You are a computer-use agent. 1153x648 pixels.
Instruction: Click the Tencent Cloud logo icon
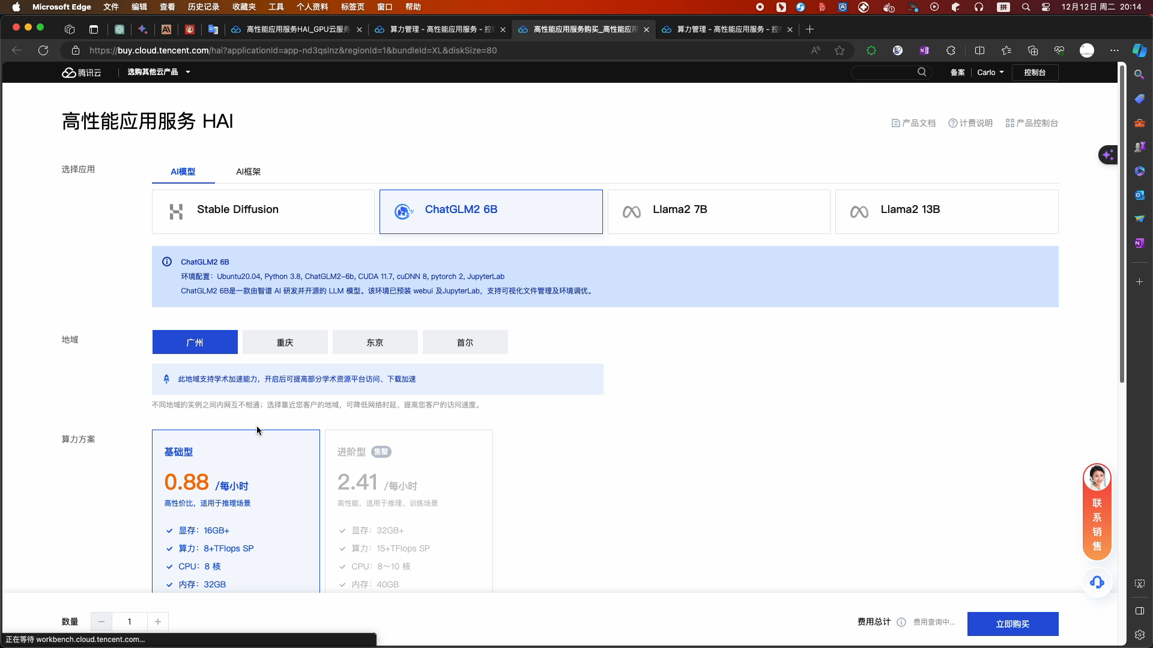(x=69, y=73)
